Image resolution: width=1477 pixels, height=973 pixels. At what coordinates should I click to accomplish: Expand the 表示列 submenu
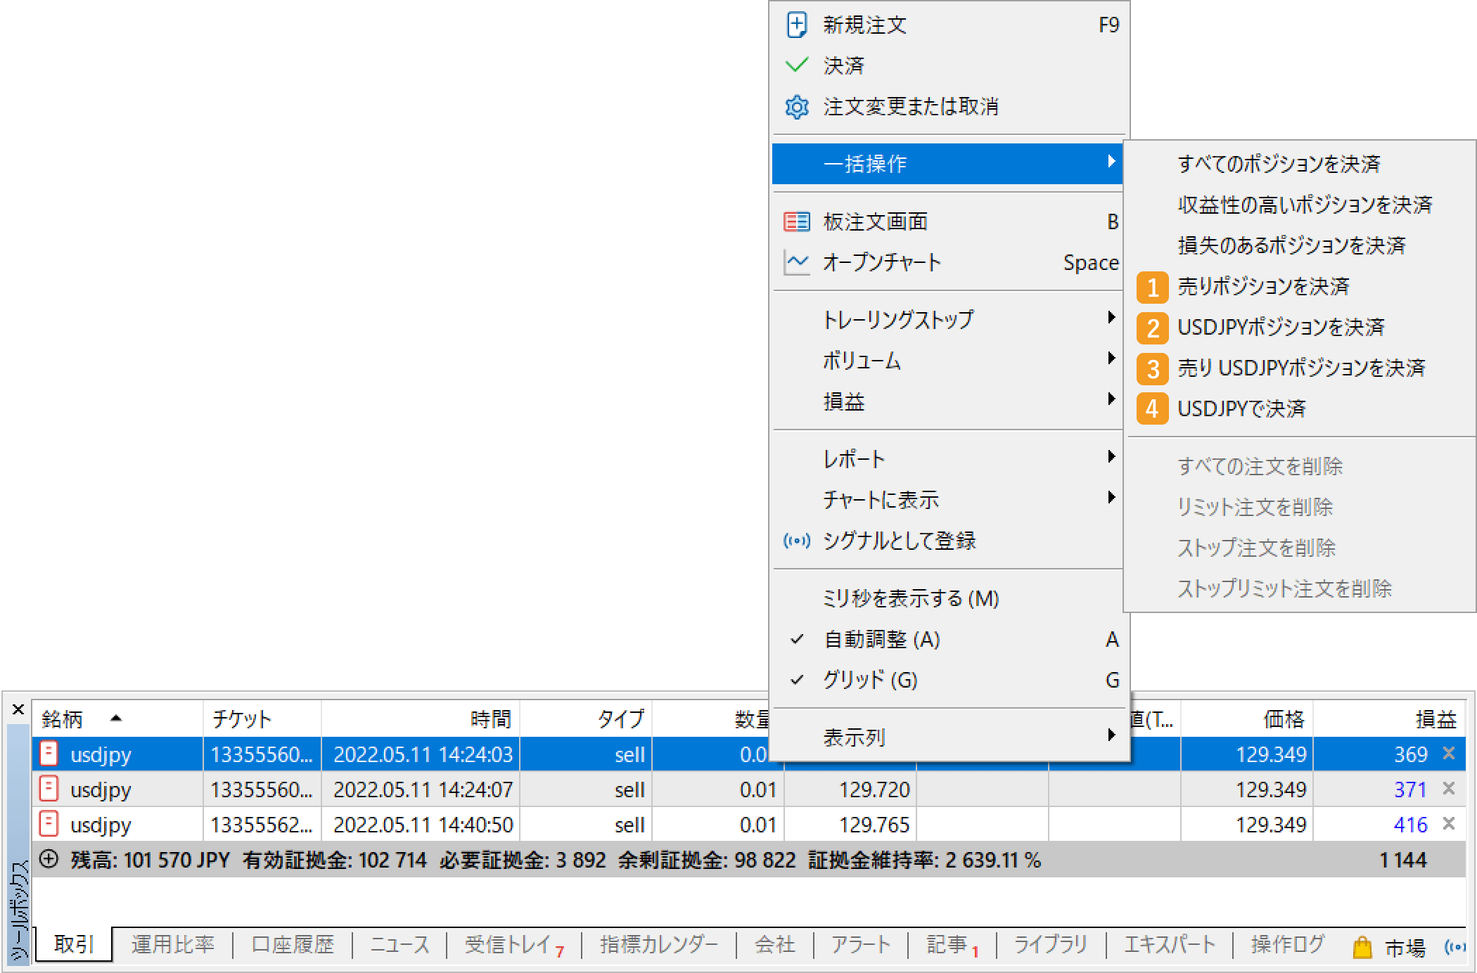coord(949,737)
